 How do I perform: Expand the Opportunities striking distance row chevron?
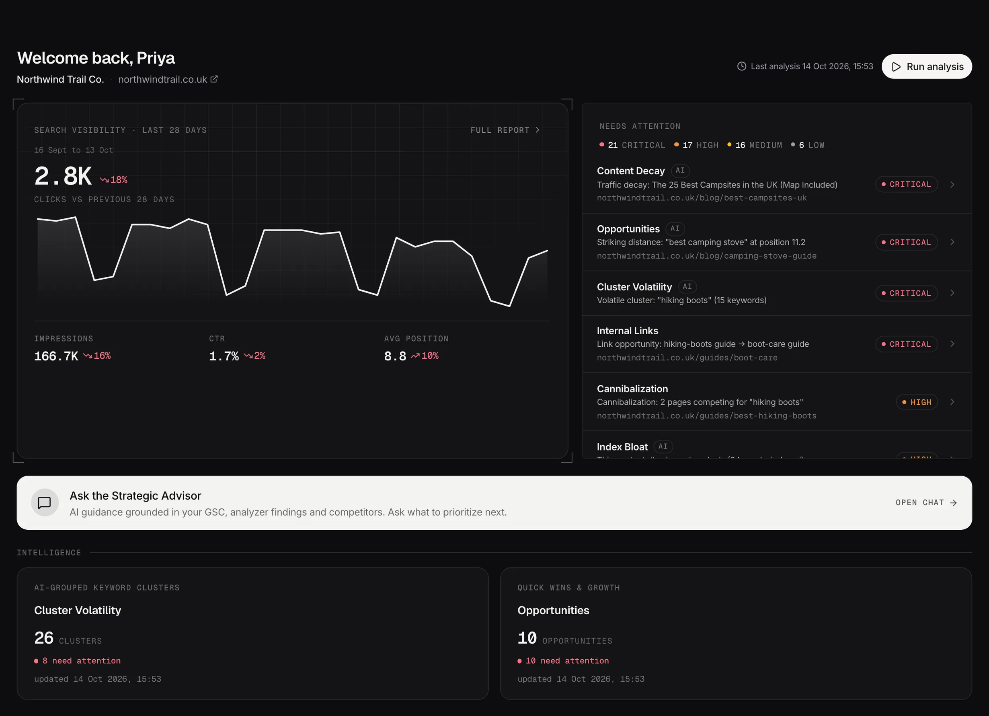(952, 242)
